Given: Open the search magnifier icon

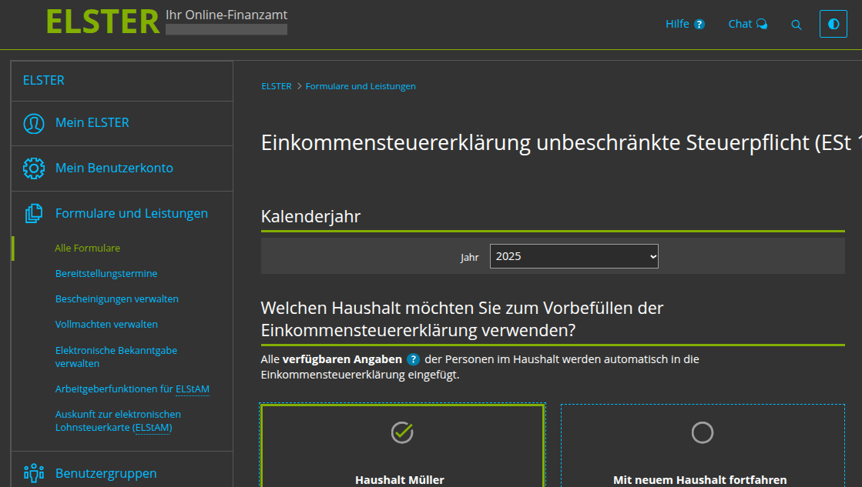Looking at the screenshot, I should (796, 25).
